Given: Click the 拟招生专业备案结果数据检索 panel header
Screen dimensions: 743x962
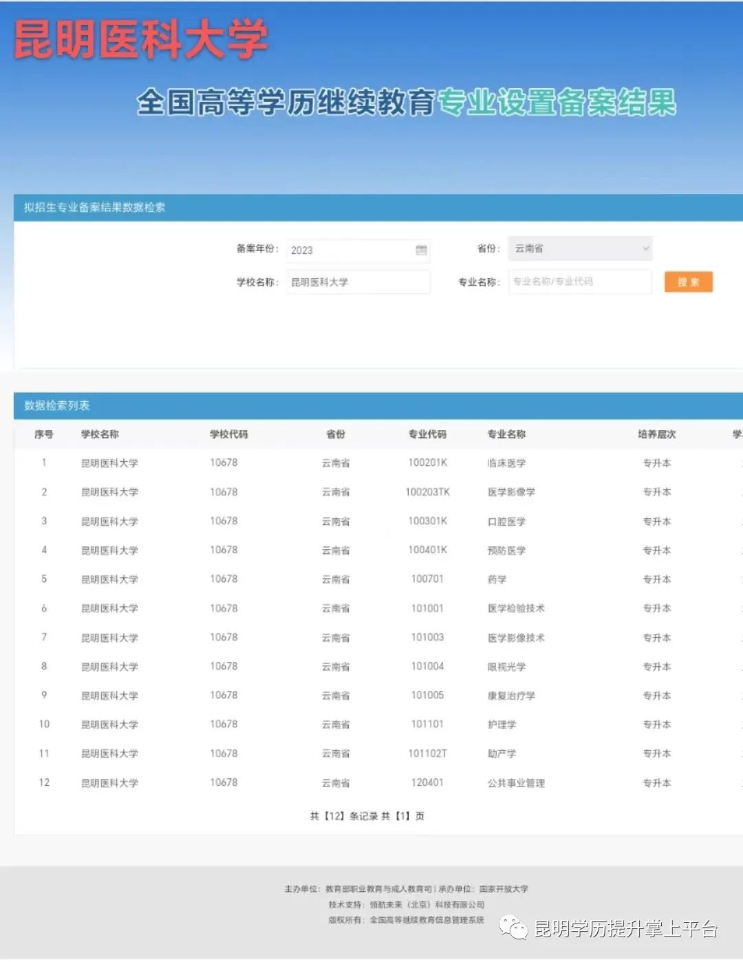Looking at the screenshot, I should (x=378, y=207).
